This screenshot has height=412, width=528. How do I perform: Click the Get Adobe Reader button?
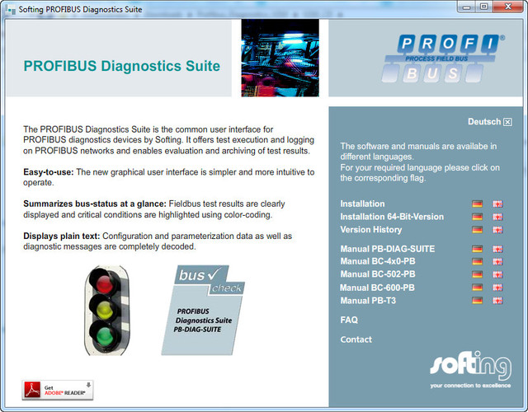tap(58, 390)
